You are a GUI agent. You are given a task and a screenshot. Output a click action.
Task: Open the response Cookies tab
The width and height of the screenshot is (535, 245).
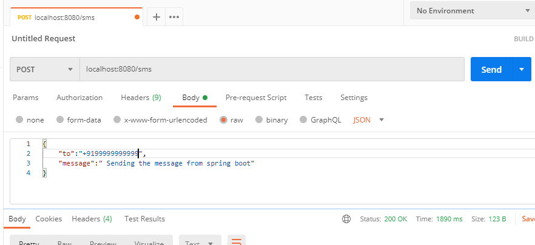(x=49, y=219)
